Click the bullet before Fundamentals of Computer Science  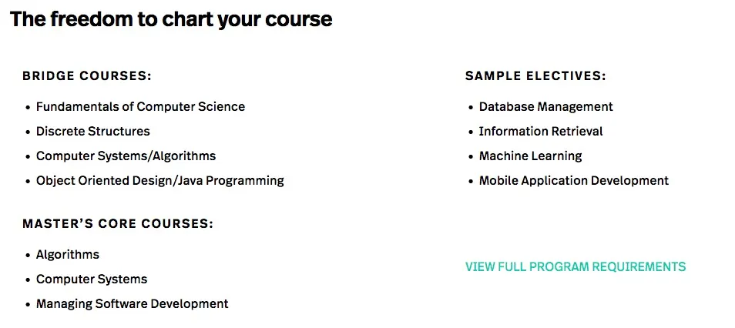(x=28, y=108)
